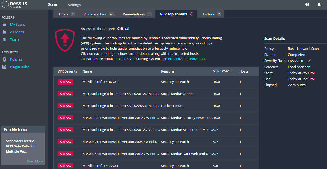
Task: Click the 9.6 VPR score value
Action: tap(216, 166)
